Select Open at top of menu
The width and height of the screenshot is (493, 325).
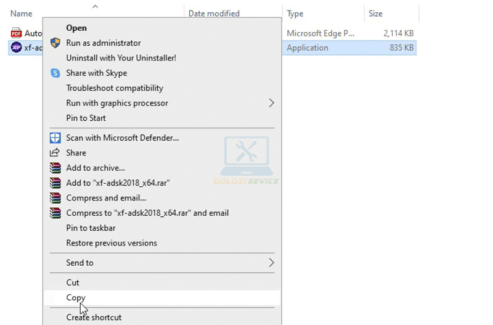[76, 28]
